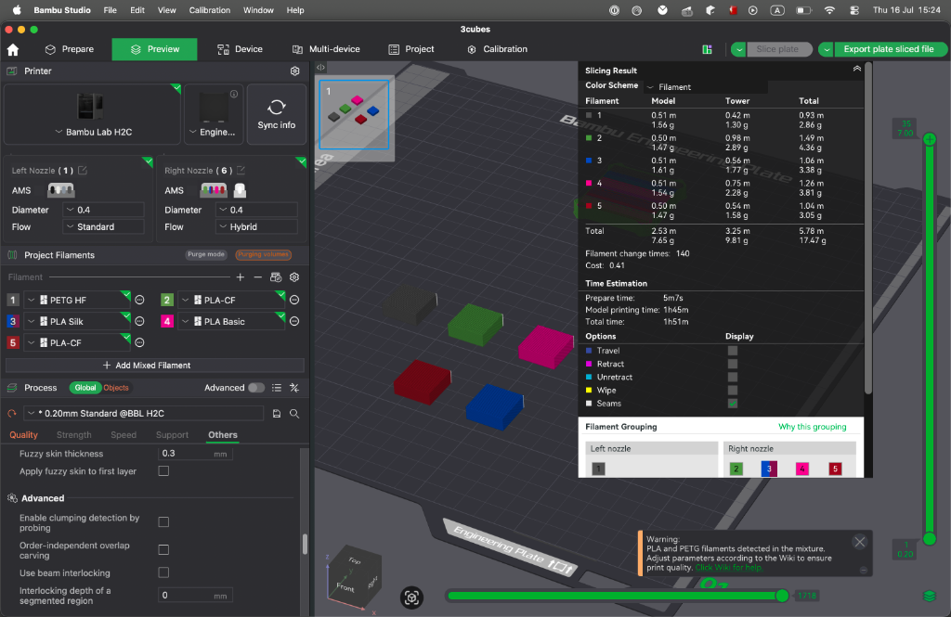The height and width of the screenshot is (617, 951).
Task: Open the Wi-Fi status menu
Action: [829, 10]
